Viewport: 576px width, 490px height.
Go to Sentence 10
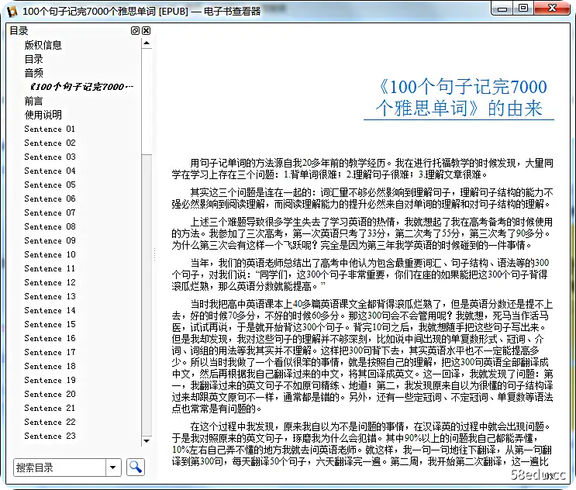tap(50, 254)
